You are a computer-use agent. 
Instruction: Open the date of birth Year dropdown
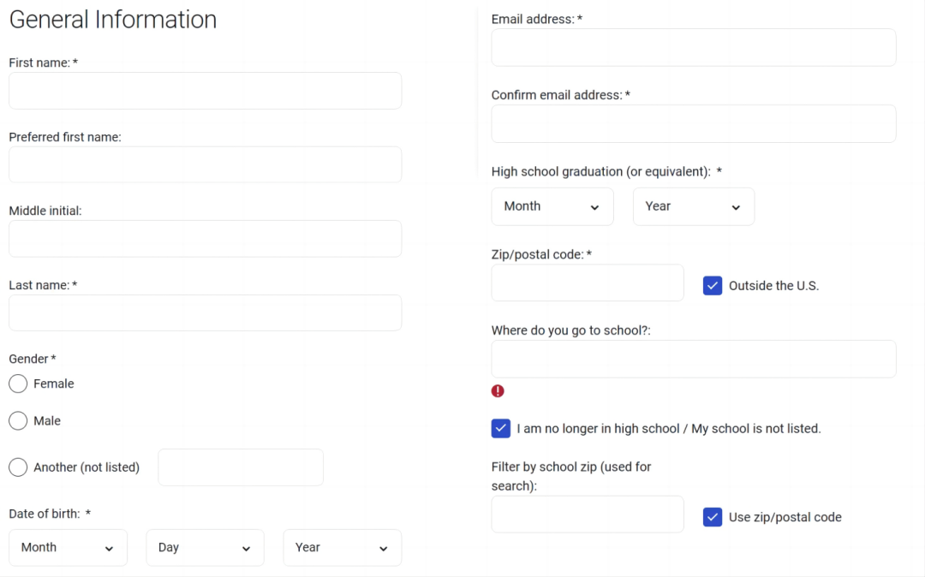[342, 548]
